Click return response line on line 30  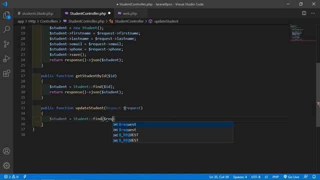(x=86, y=92)
